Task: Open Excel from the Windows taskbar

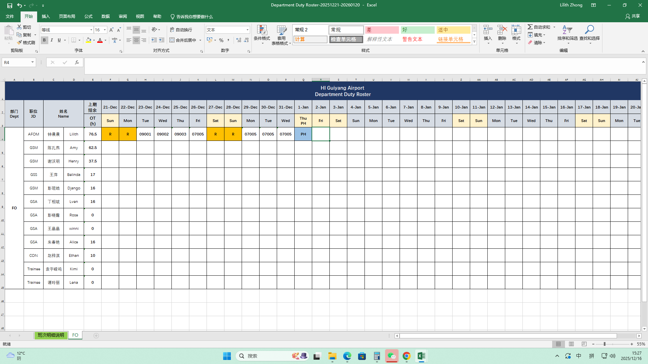Action: [x=421, y=356]
